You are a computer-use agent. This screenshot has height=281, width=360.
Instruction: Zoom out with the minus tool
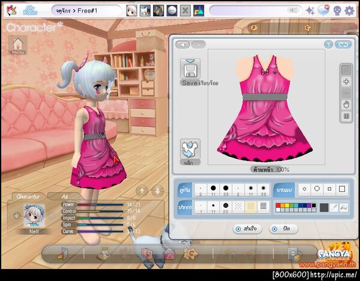346,93
